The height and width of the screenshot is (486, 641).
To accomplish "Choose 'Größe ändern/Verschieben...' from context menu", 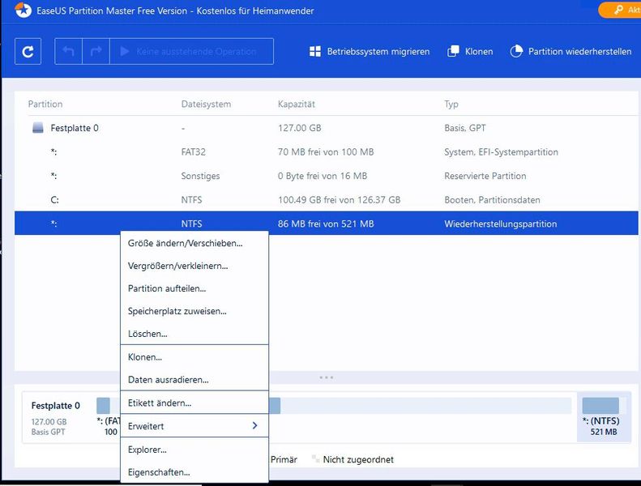I will click(194, 243).
